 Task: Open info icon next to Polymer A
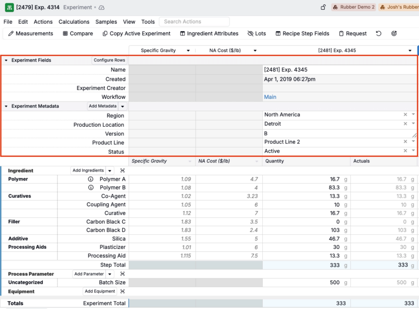coord(91,179)
